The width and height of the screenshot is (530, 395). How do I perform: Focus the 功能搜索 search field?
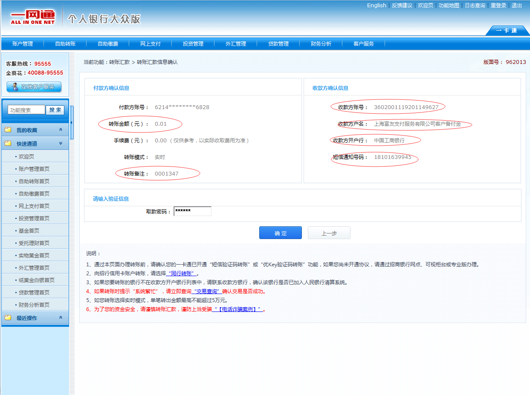(26, 110)
